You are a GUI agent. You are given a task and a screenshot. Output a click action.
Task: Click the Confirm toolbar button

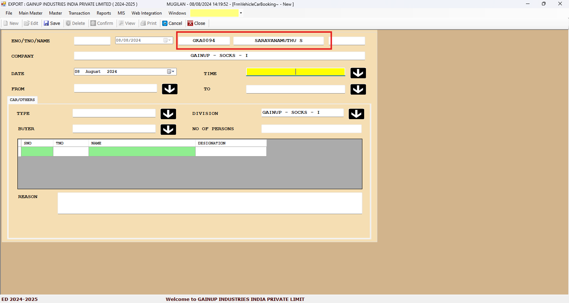(102, 23)
